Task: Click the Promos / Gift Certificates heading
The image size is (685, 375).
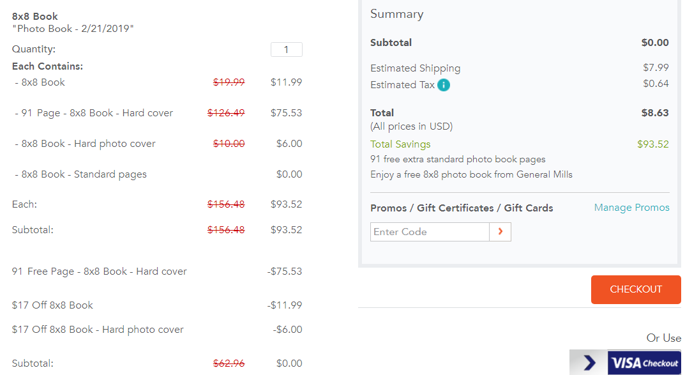Action: (x=462, y=208)
